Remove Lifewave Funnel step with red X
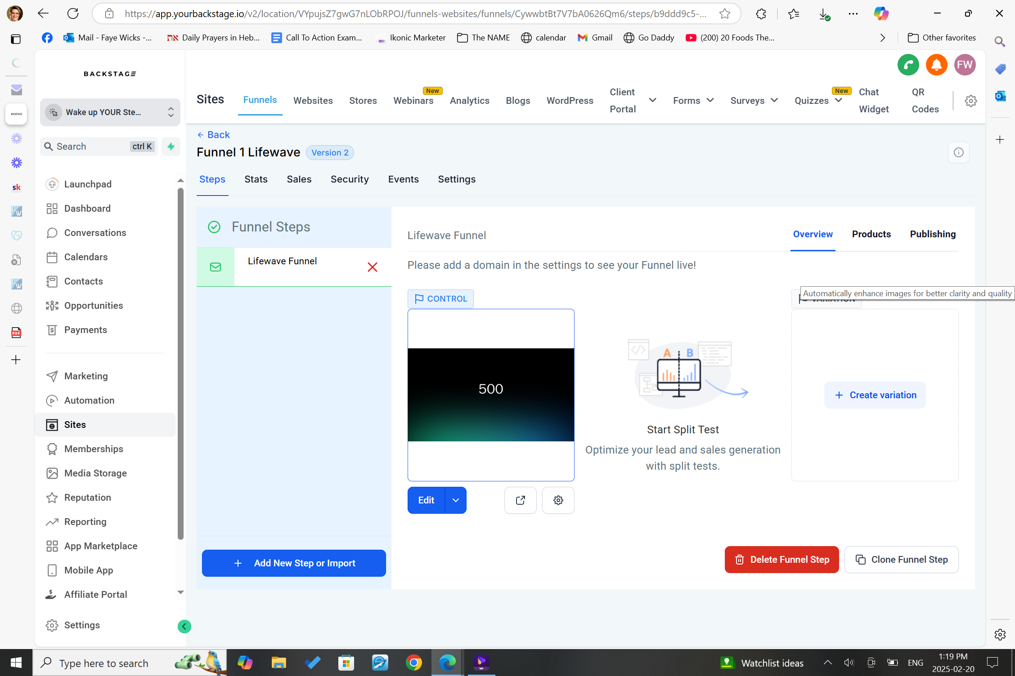 [372, 267]
